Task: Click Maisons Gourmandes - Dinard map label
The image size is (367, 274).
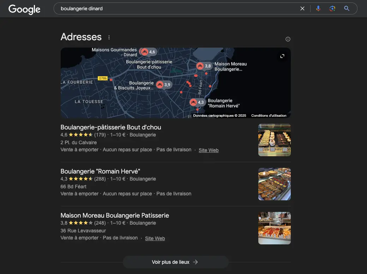Action: coord(114,52)
